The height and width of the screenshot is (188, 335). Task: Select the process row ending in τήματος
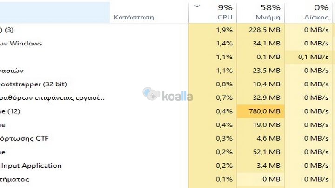tap(15, 179)
